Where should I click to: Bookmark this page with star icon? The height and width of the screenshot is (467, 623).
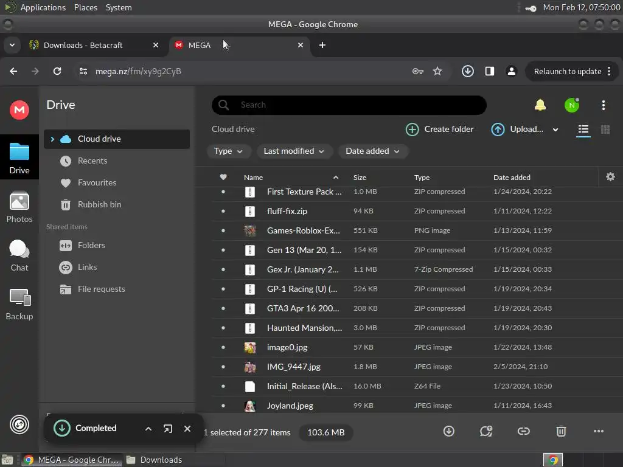click(x=437, y=71)
